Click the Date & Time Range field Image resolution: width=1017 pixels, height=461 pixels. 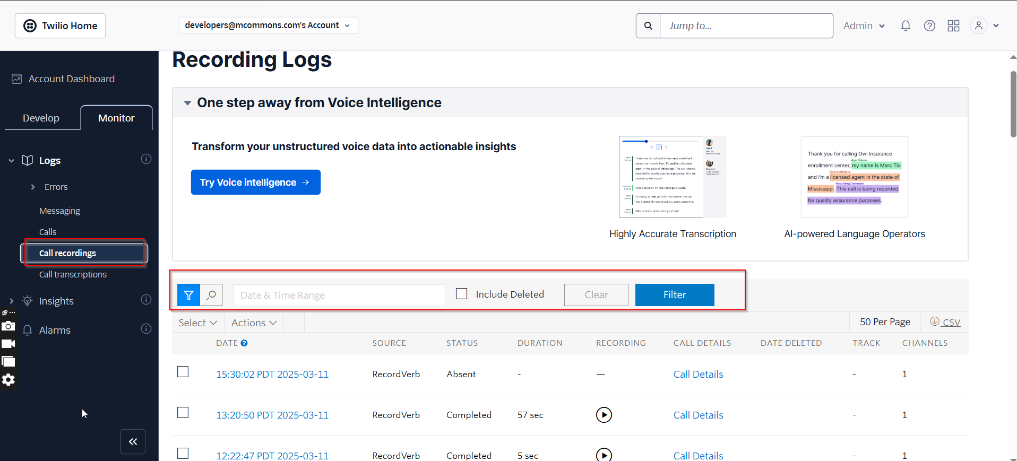(339, 295)
